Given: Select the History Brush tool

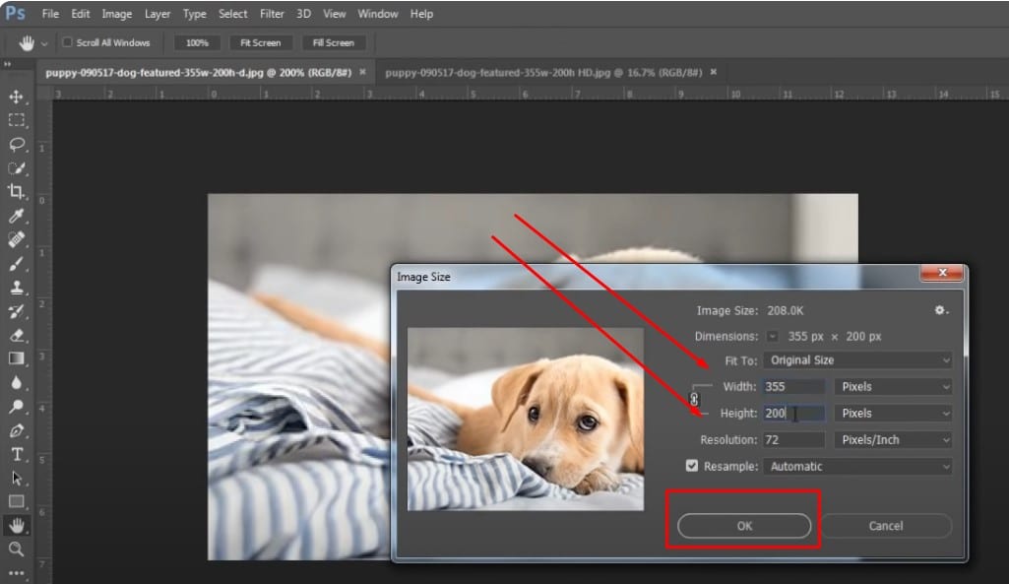Looking at the screenshot, I should tap(16, 311).
